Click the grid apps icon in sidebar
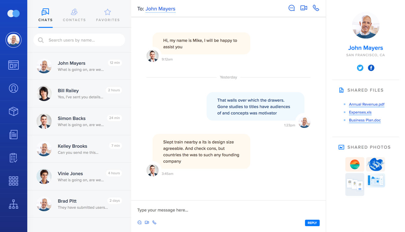Screen dimensions: 405x232 click(x=13, y=181)
